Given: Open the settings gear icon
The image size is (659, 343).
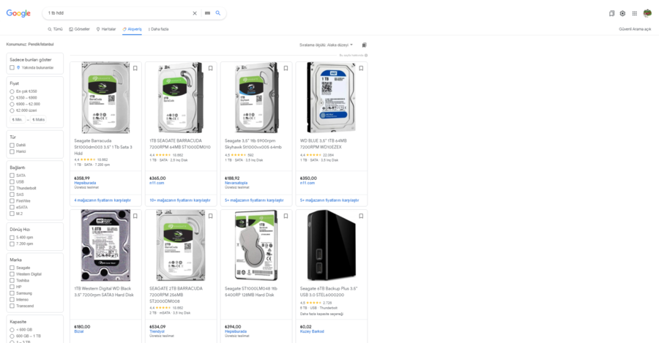Looking at the screenshot, I should pyautogui.click(x=622, y=13).
